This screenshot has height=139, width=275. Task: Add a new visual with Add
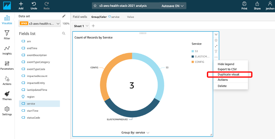(x=21, y=6)
